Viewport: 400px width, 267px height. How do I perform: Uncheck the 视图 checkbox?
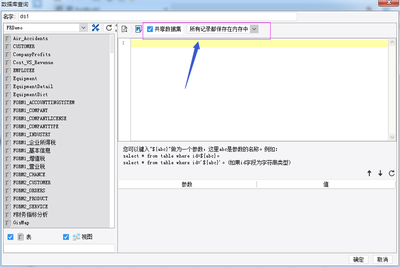[x=66, y=237]
